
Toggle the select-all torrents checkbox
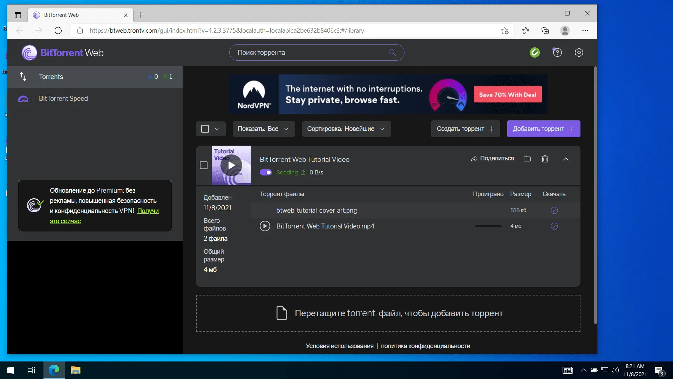tap(205, 129)
